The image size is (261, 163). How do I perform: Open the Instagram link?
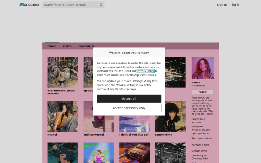[x=197, y=126]
